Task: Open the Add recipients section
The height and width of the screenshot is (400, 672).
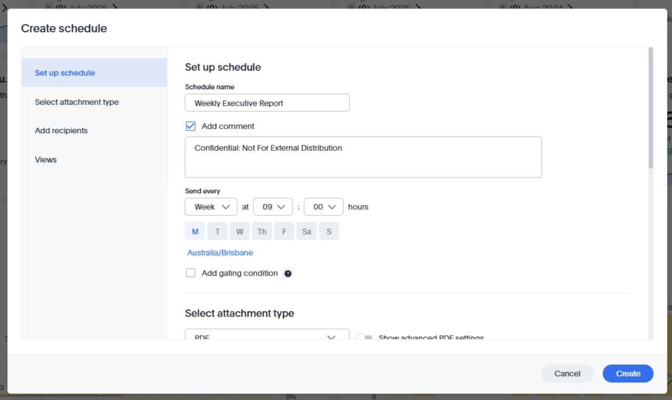Action: 61,131
